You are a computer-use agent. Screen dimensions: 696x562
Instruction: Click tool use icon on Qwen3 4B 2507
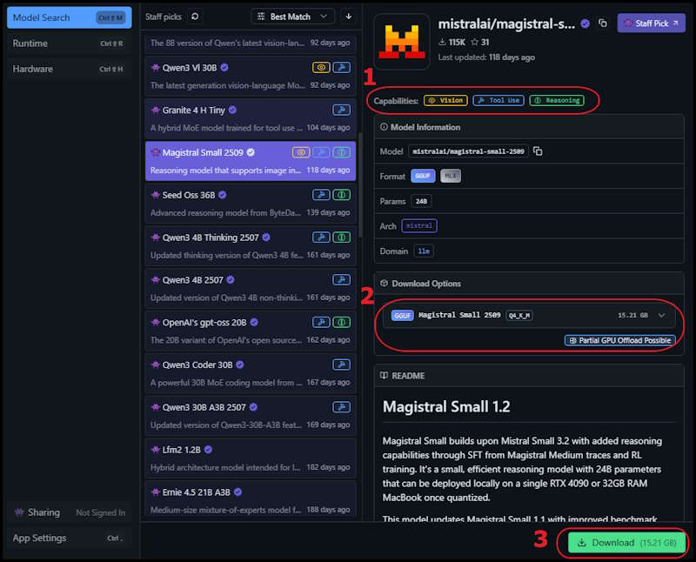click(x=341, y=279)
